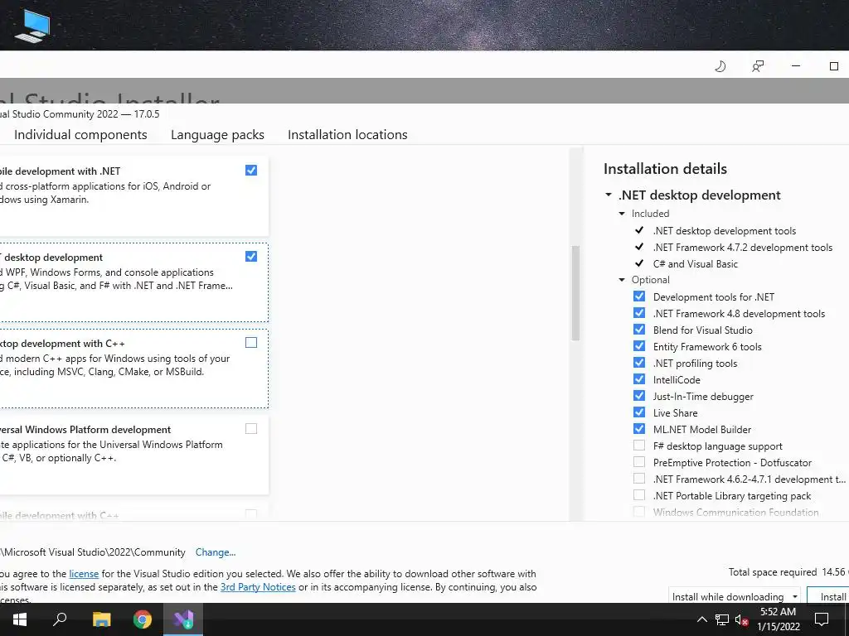Uncheck .NET profiling tools option
The height and width of the screenshot is (636, 849).
pos(639,363)
